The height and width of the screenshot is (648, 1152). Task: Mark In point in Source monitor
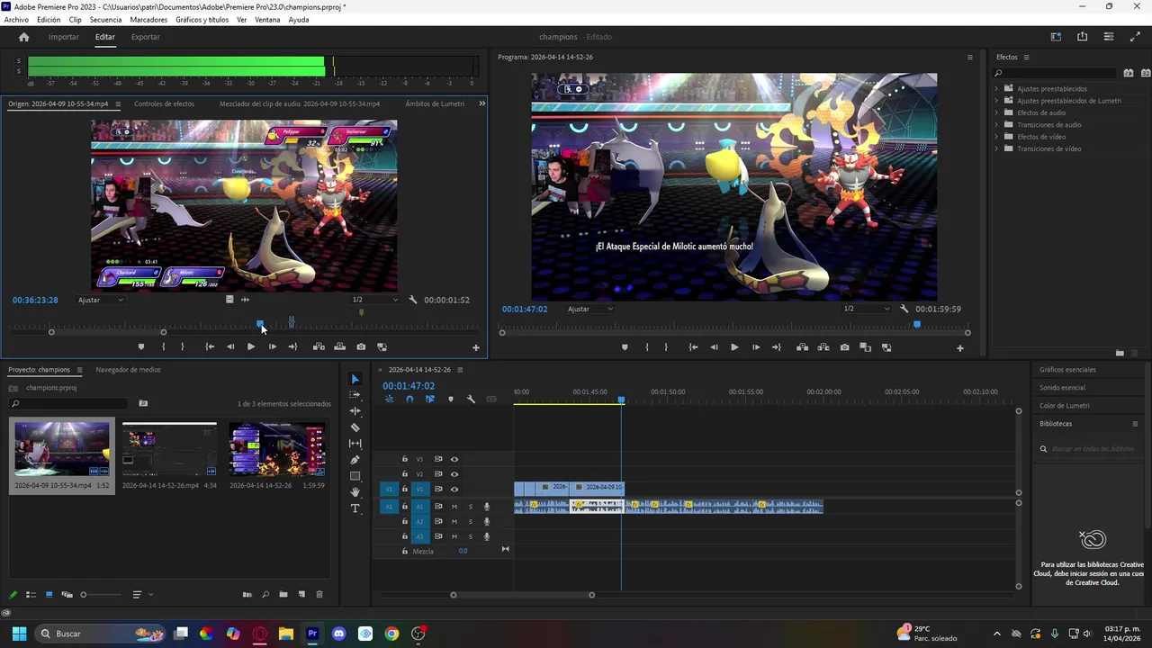pyautogui.click(x=163, y=346)
